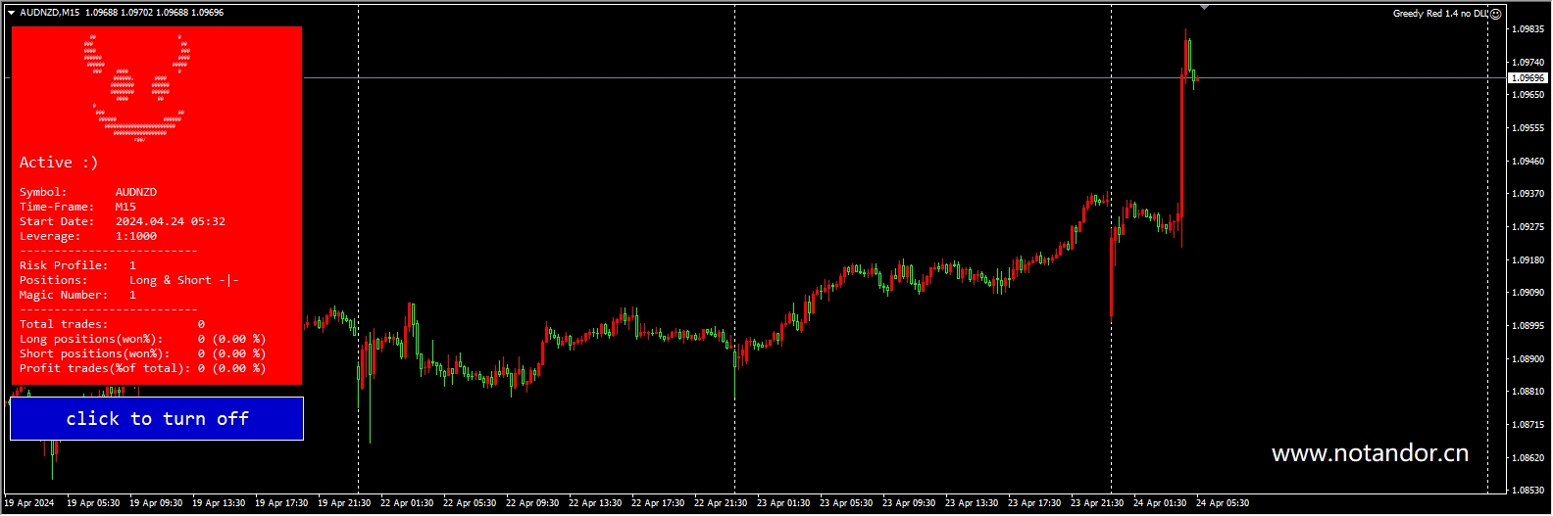Image resolution: width=1553 pixels, height=516 pixels.
Task: Click the "Positions: Long & Short" setting line
Action: click(128, 280)
